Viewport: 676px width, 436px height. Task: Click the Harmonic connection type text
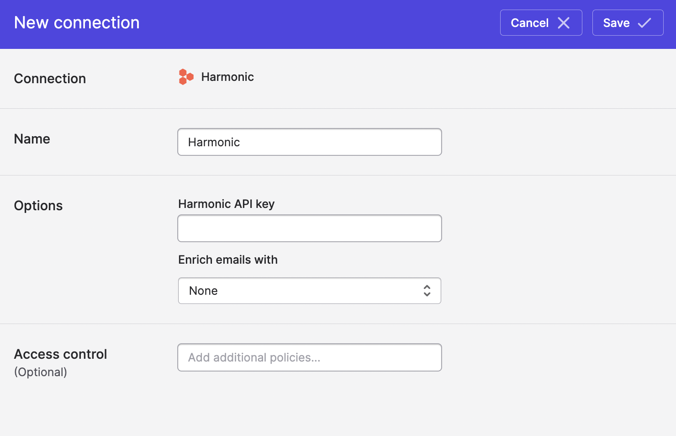[x=227, y=77]
